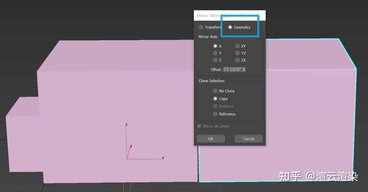Select the Transform mirror mode
Viewport: 368px width, 192px height.
(201, 27)
